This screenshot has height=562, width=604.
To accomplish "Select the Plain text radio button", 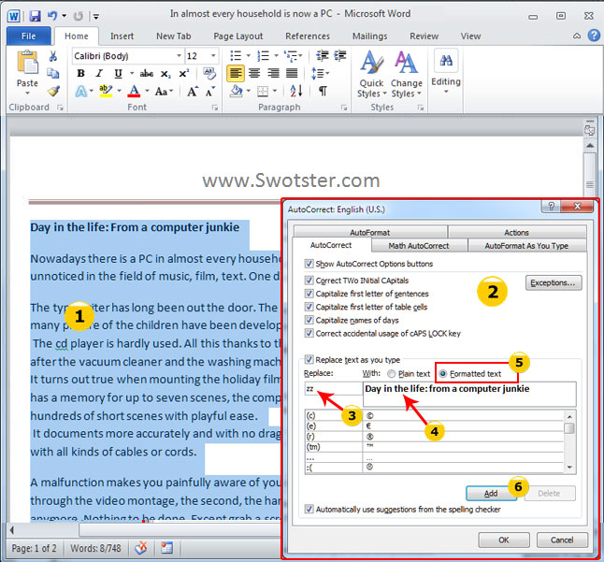I will pos(392,374).
